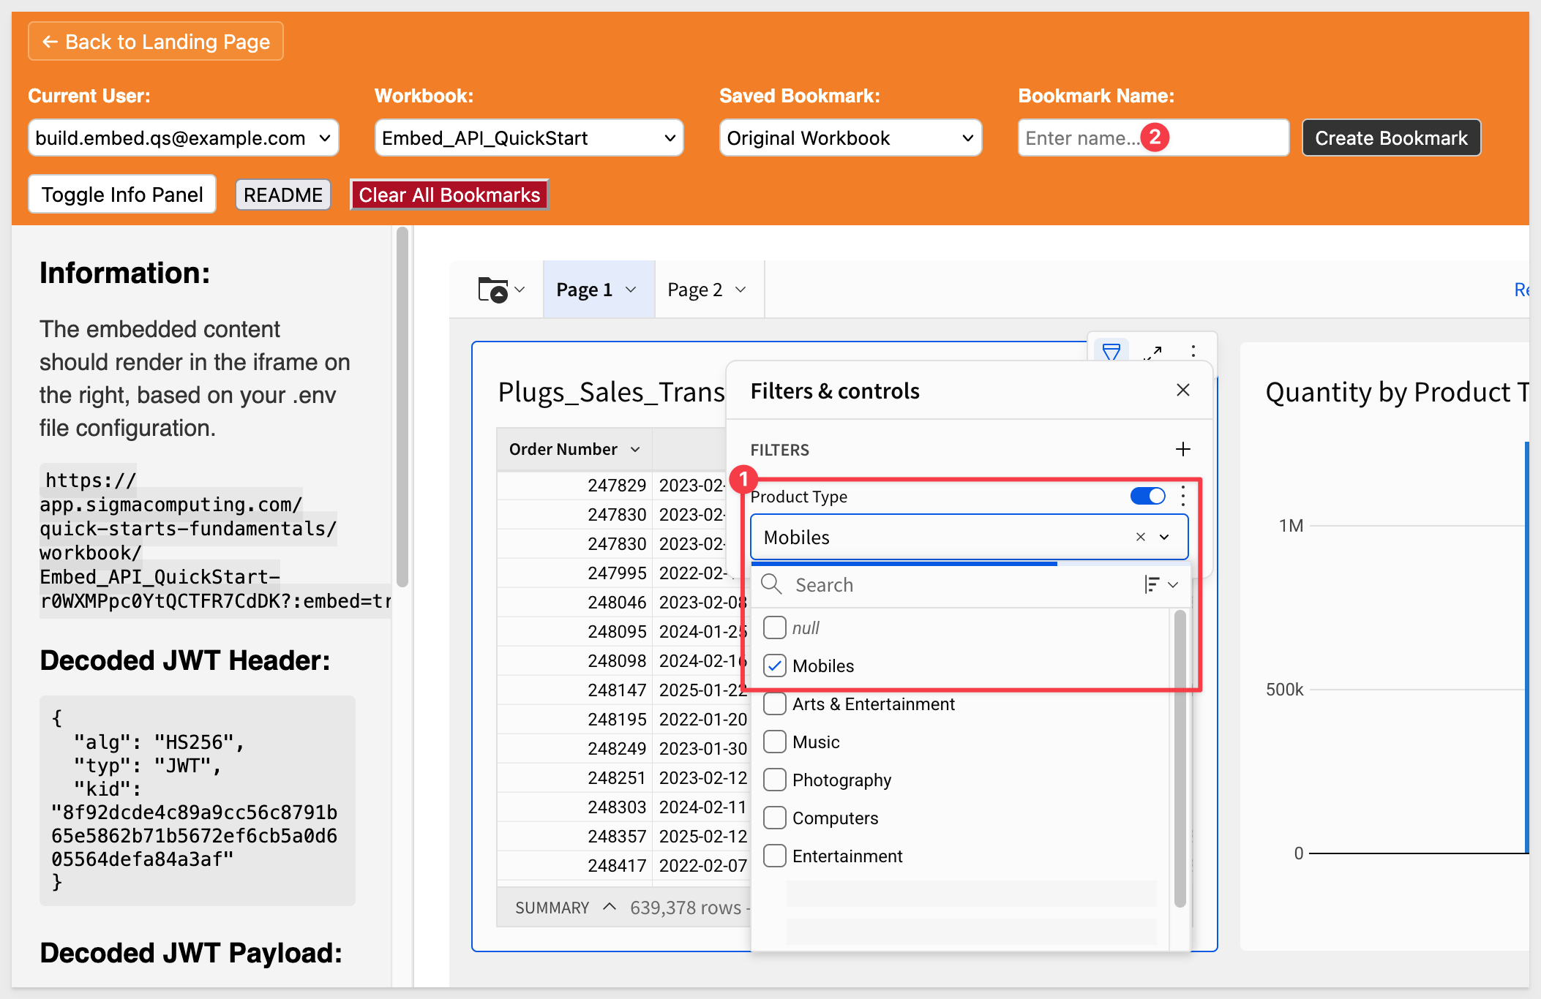The image size is (1541, 999).
Task: Click the workbook folder menu icon
Action: point(500,290)
